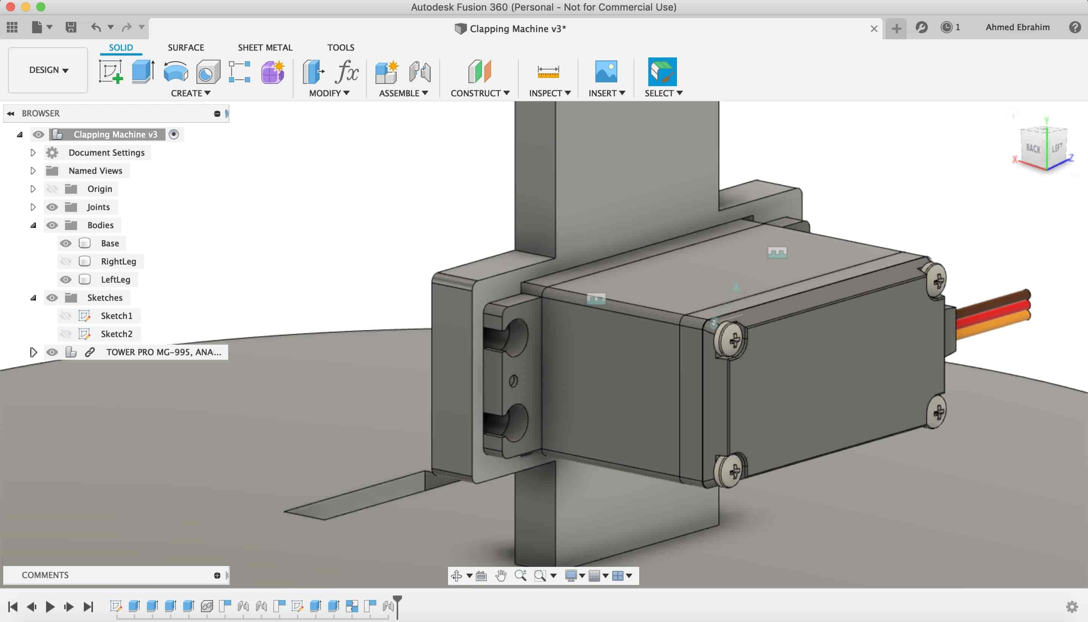Hide the TOWER PRO MG-995 component

coord(52,353)
